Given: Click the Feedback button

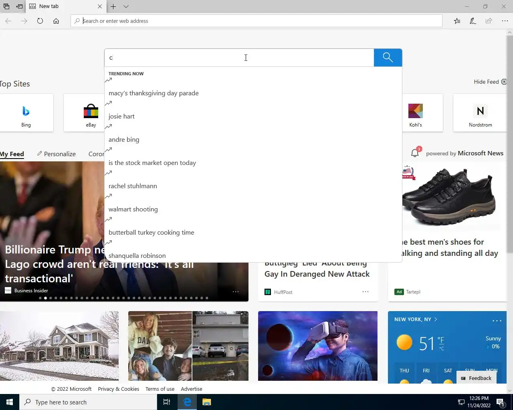Looking at the screenshot, I should tap(477, 378).
